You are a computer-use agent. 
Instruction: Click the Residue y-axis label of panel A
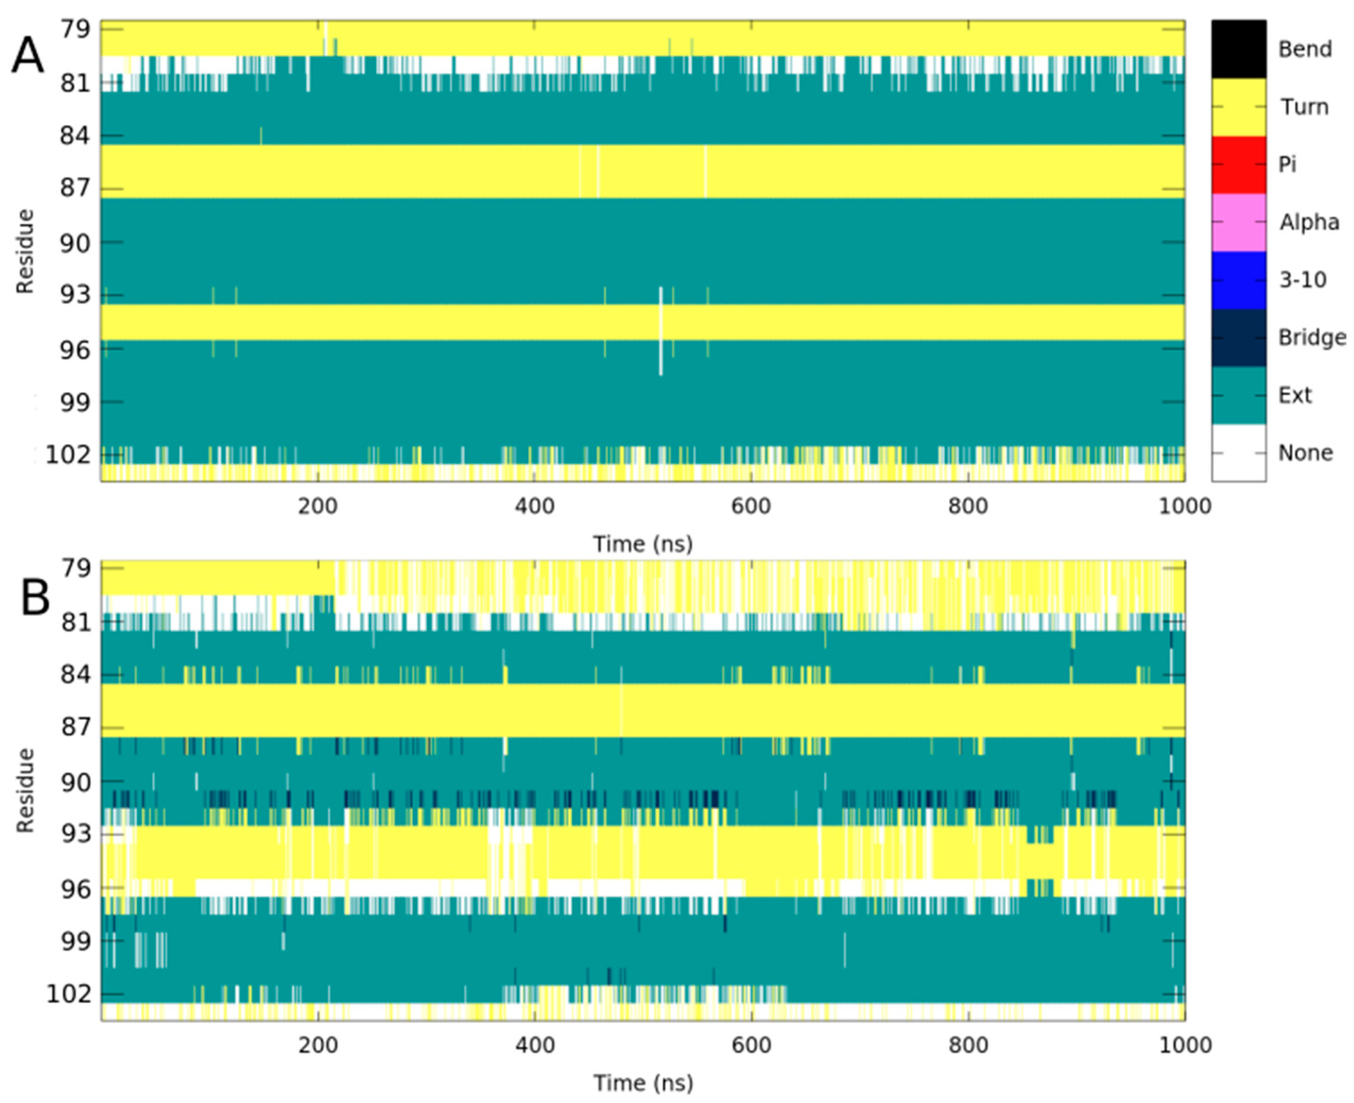point(25,252)
